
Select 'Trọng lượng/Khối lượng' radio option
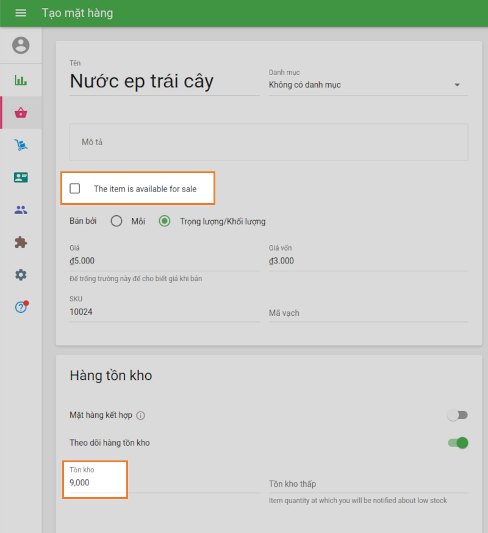click(165, 221)
